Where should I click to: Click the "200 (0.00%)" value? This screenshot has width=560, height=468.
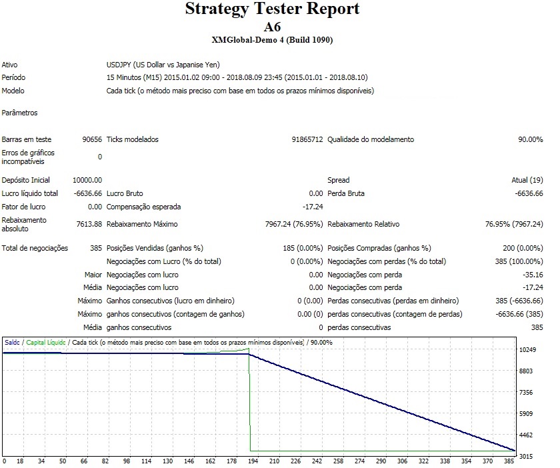pyautogui.click(x=523, y=248)
